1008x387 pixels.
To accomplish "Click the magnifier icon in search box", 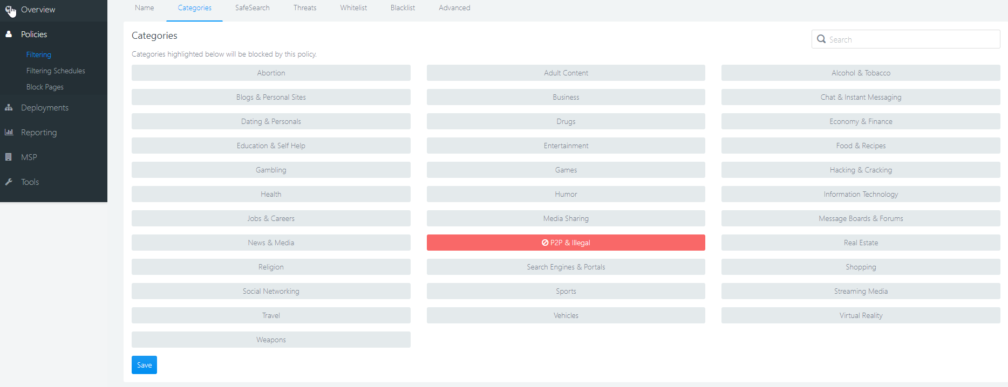I will [821, 39].
